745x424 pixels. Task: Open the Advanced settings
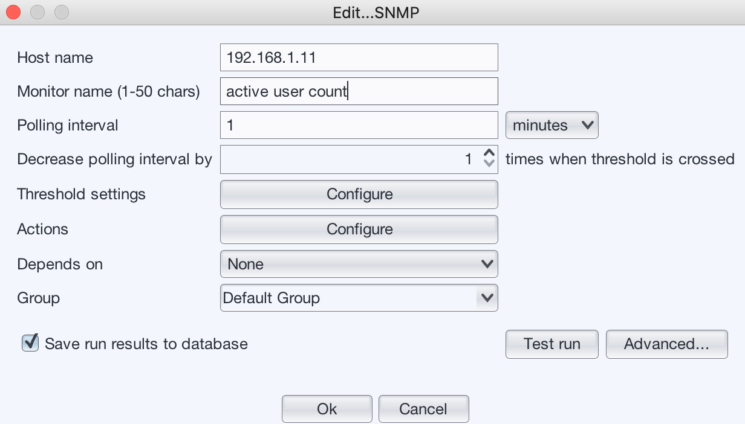pyautogui.click(x=666, y=344)
